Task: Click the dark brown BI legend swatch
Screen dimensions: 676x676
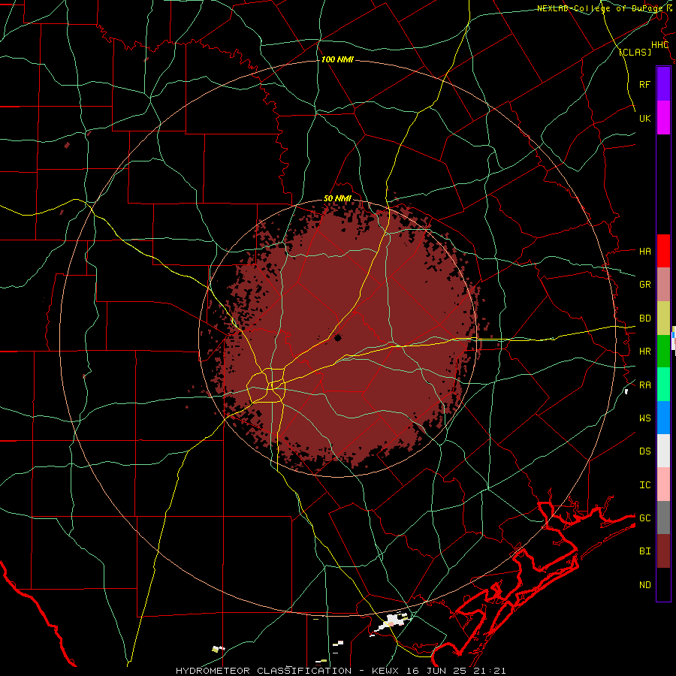Action: [663, 551]
